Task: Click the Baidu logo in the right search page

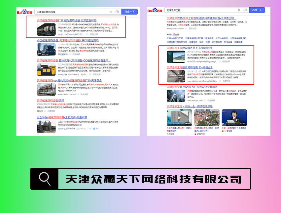Action: tap(155, 10)
